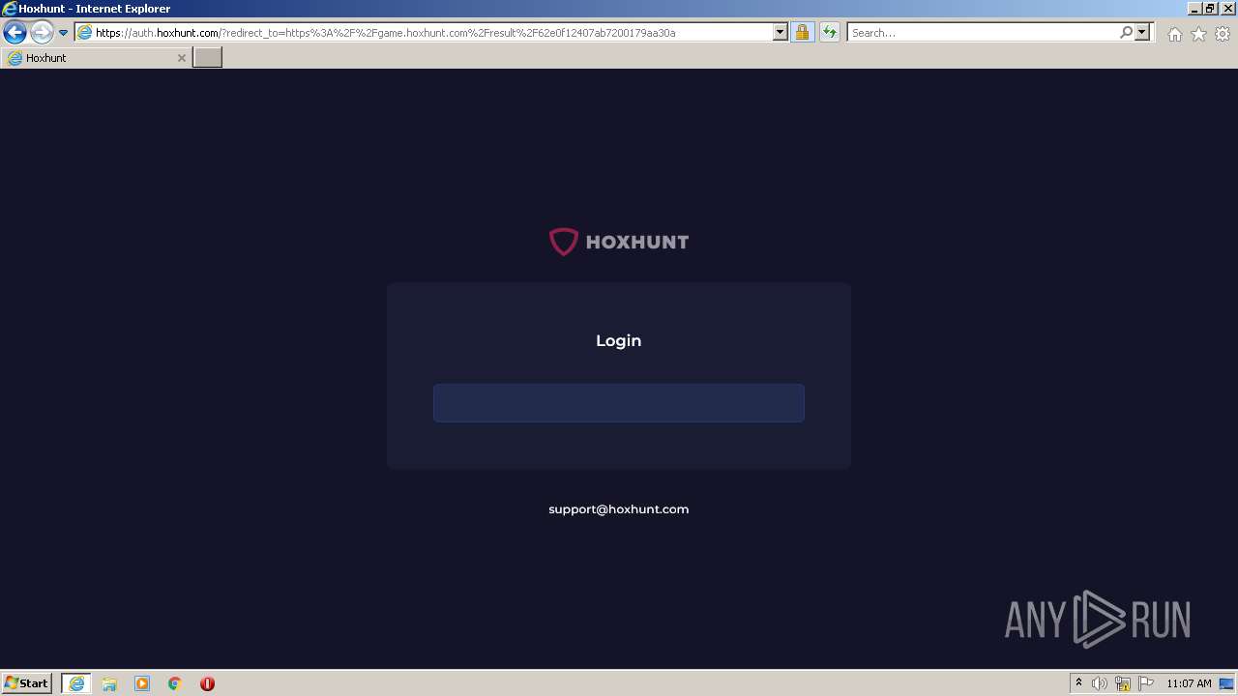1238x696 pixels.
Task: Show hidden system tray icons
Action: point(1078,683)
